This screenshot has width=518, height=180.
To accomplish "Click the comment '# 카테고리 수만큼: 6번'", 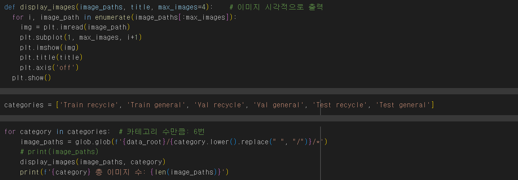I will pos(161,132).
